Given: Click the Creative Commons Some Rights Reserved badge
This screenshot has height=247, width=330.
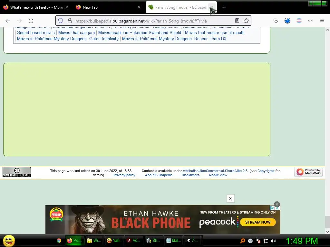Looking at the screenshot, I should coord(17,172).
